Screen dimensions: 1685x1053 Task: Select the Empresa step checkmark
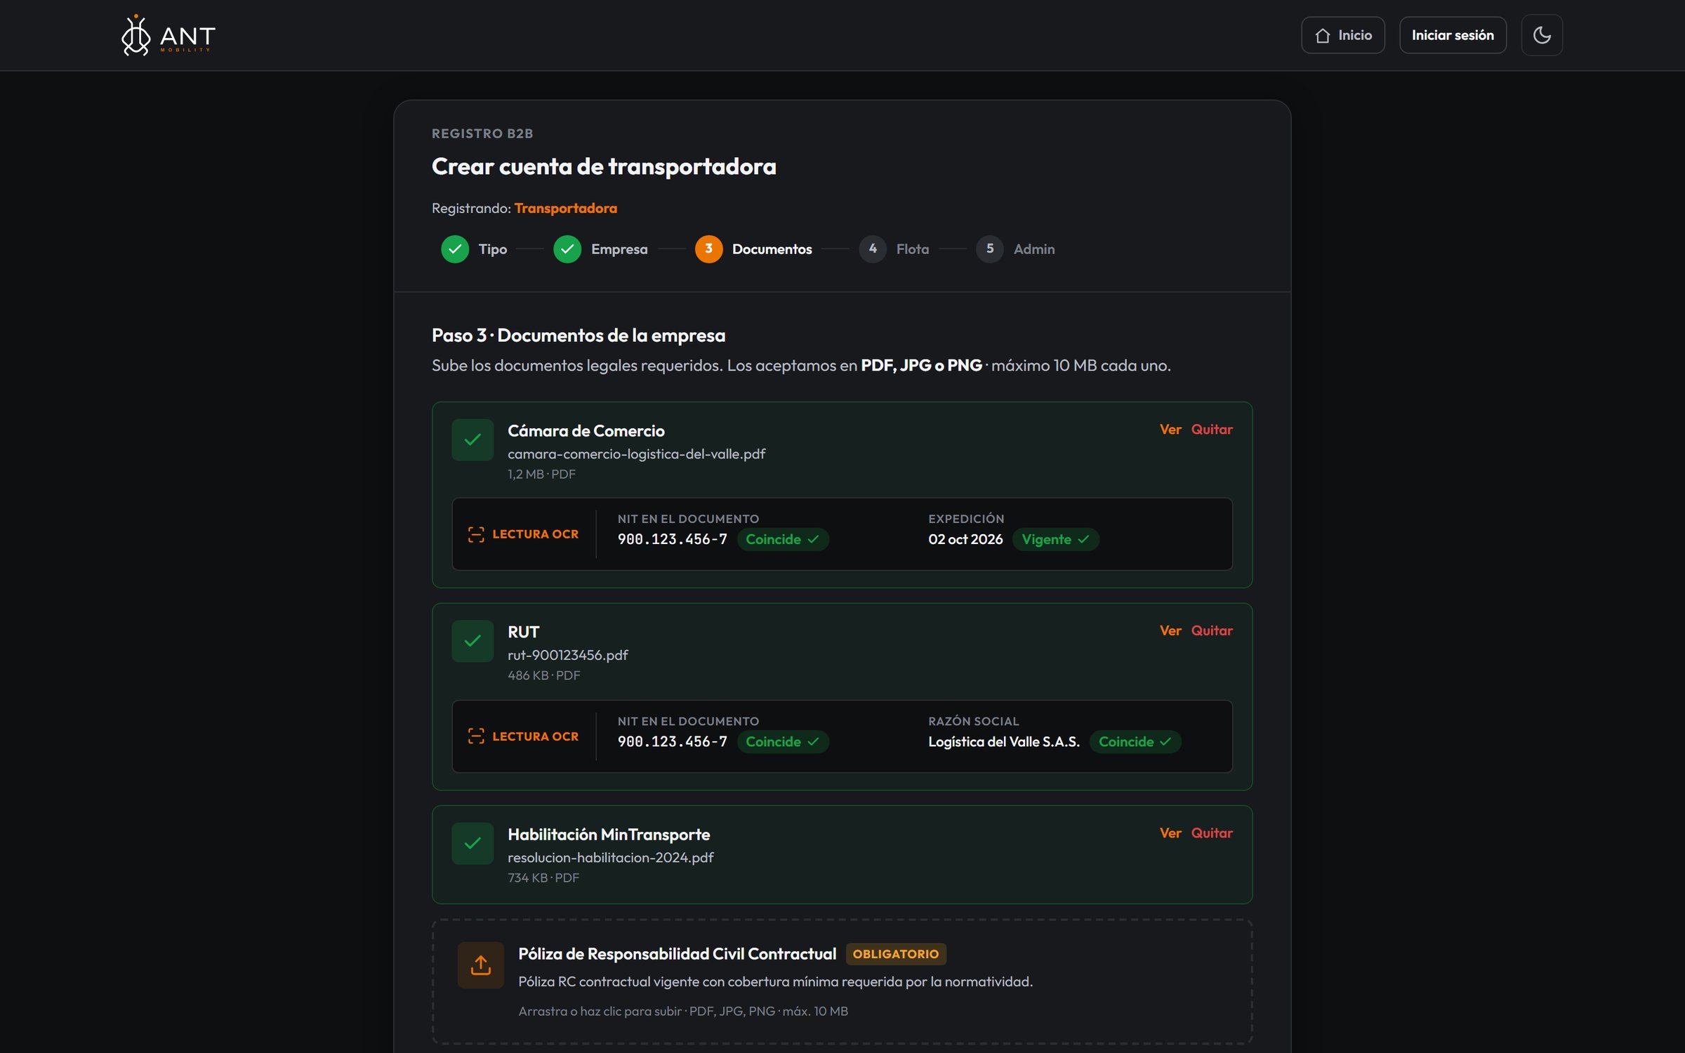tap(567, 249)
